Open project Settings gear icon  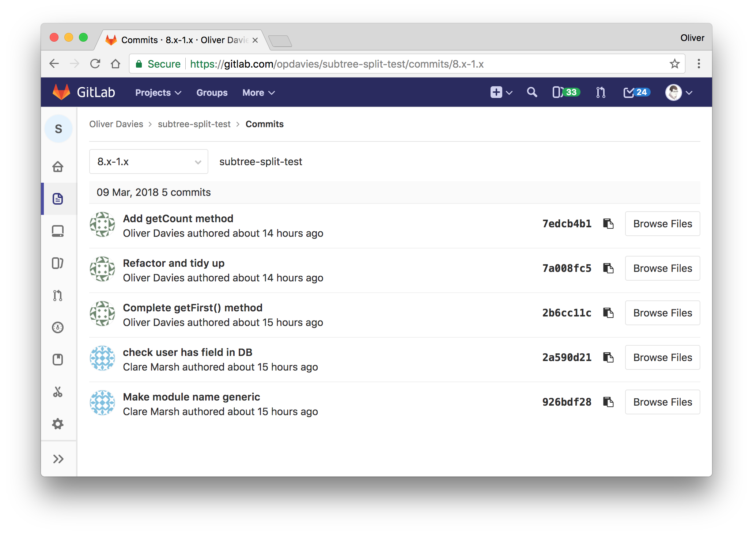point(58,424)
